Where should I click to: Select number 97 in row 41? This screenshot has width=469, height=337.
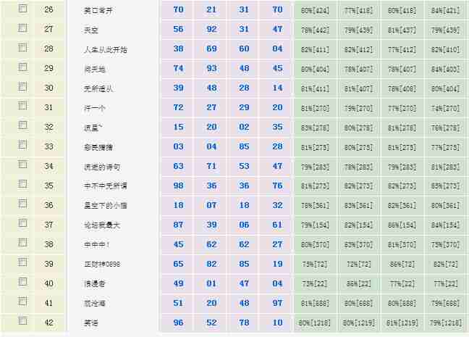pyautogui.click(x=277, y=303)
